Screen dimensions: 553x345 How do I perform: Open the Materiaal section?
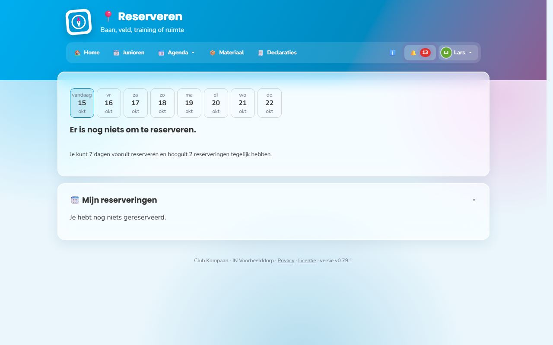pos(227,53)
